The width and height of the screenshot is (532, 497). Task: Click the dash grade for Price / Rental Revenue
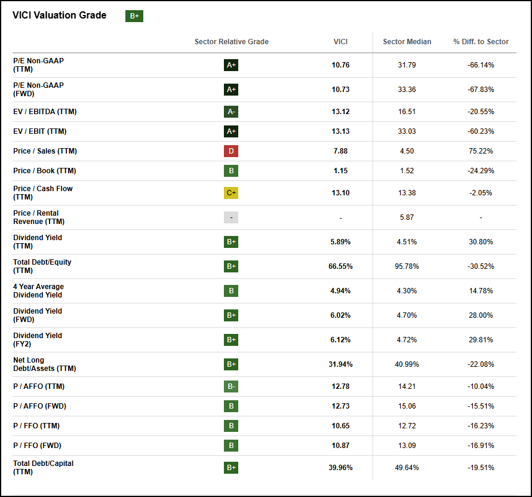231,217
